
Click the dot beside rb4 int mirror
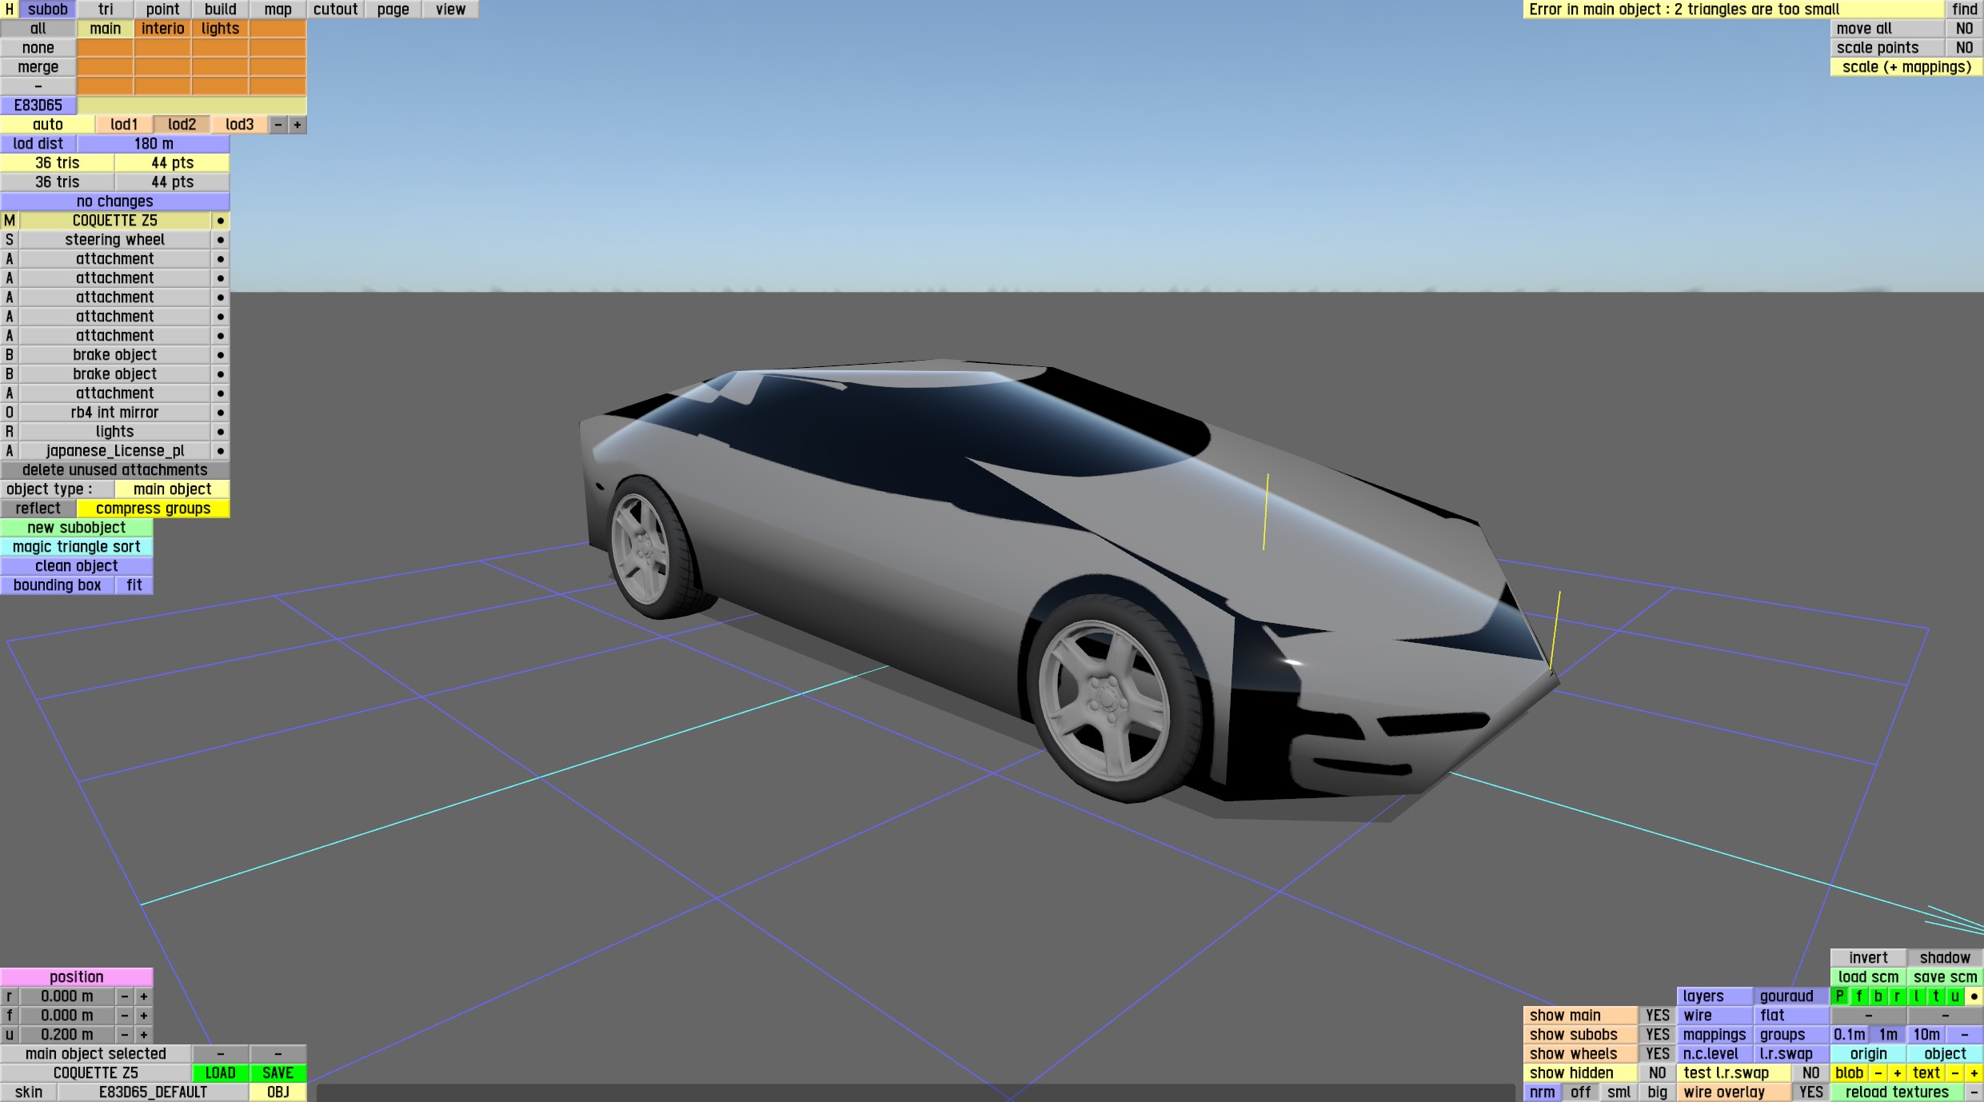(x=220, y=413)
